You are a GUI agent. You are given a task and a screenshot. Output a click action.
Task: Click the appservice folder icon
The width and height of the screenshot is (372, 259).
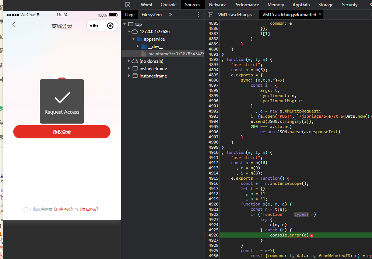pos(140,39)
